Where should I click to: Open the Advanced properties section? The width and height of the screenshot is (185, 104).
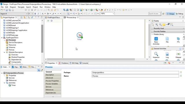pyautogui.click(x=53, y=78)
